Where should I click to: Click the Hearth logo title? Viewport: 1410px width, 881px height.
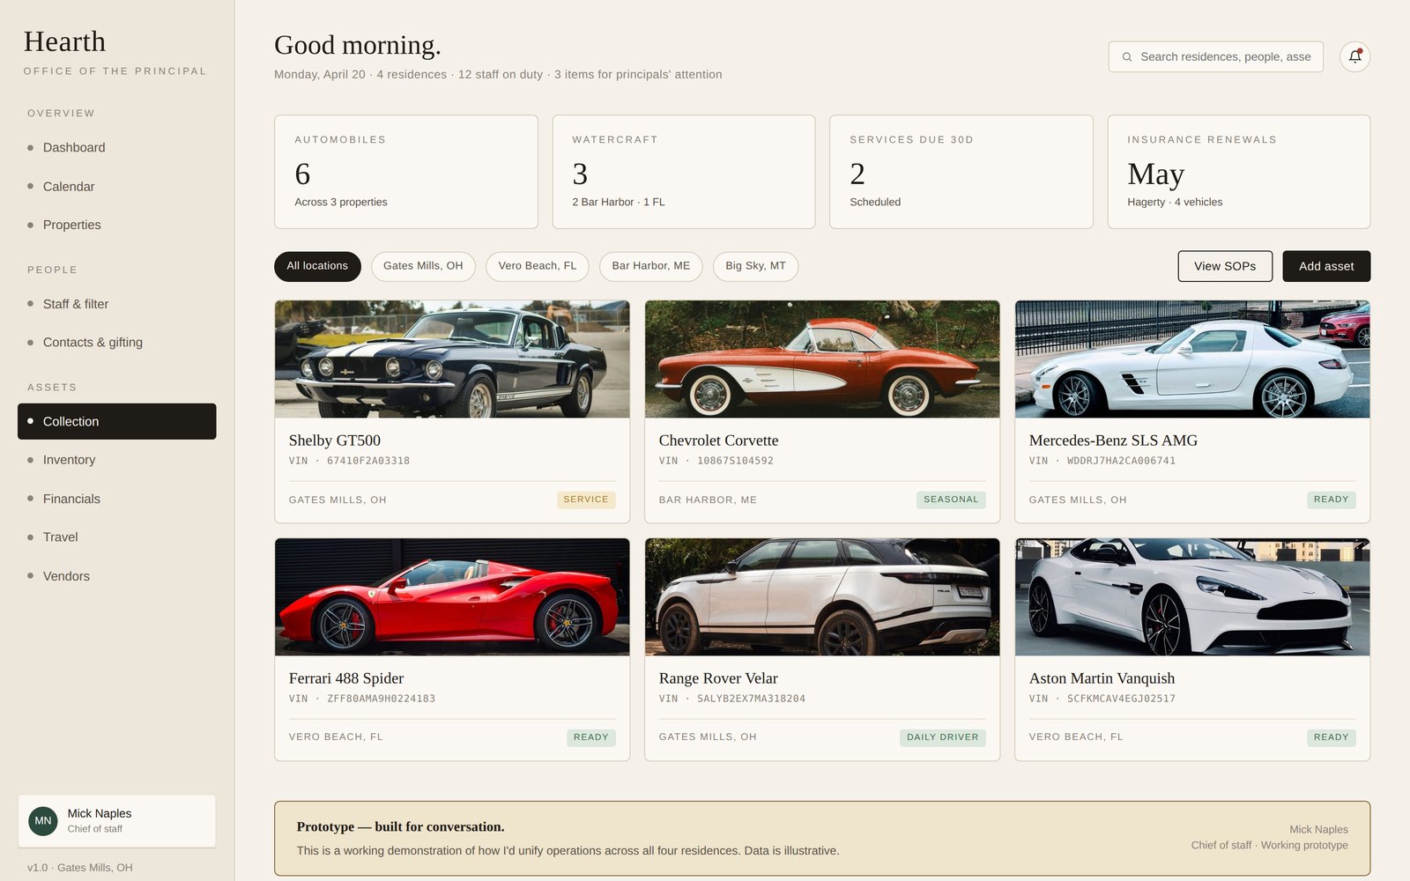(x=64, y=41)
